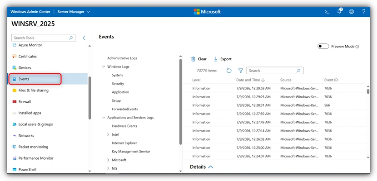Click the Windows Admin Center title link
This screenshot has height=181, width=377.
pyautogui.click(x=30, y=12)
